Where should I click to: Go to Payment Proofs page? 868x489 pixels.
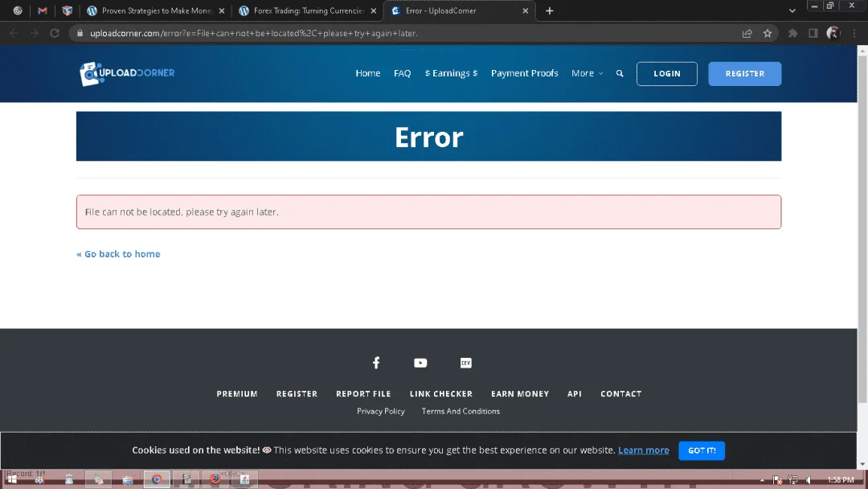524,73
